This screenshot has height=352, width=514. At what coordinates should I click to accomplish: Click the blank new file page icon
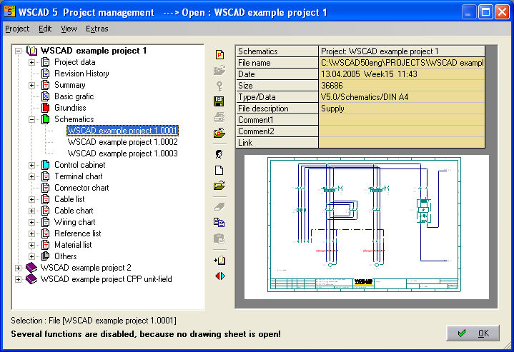click(x=219, y=170)
